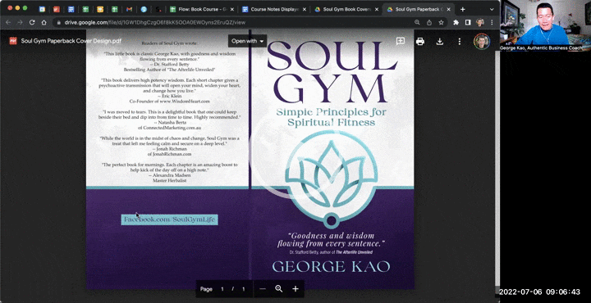The image size is (591, 303).
Task: Open the add comment icon
Action: pos(401,41)
